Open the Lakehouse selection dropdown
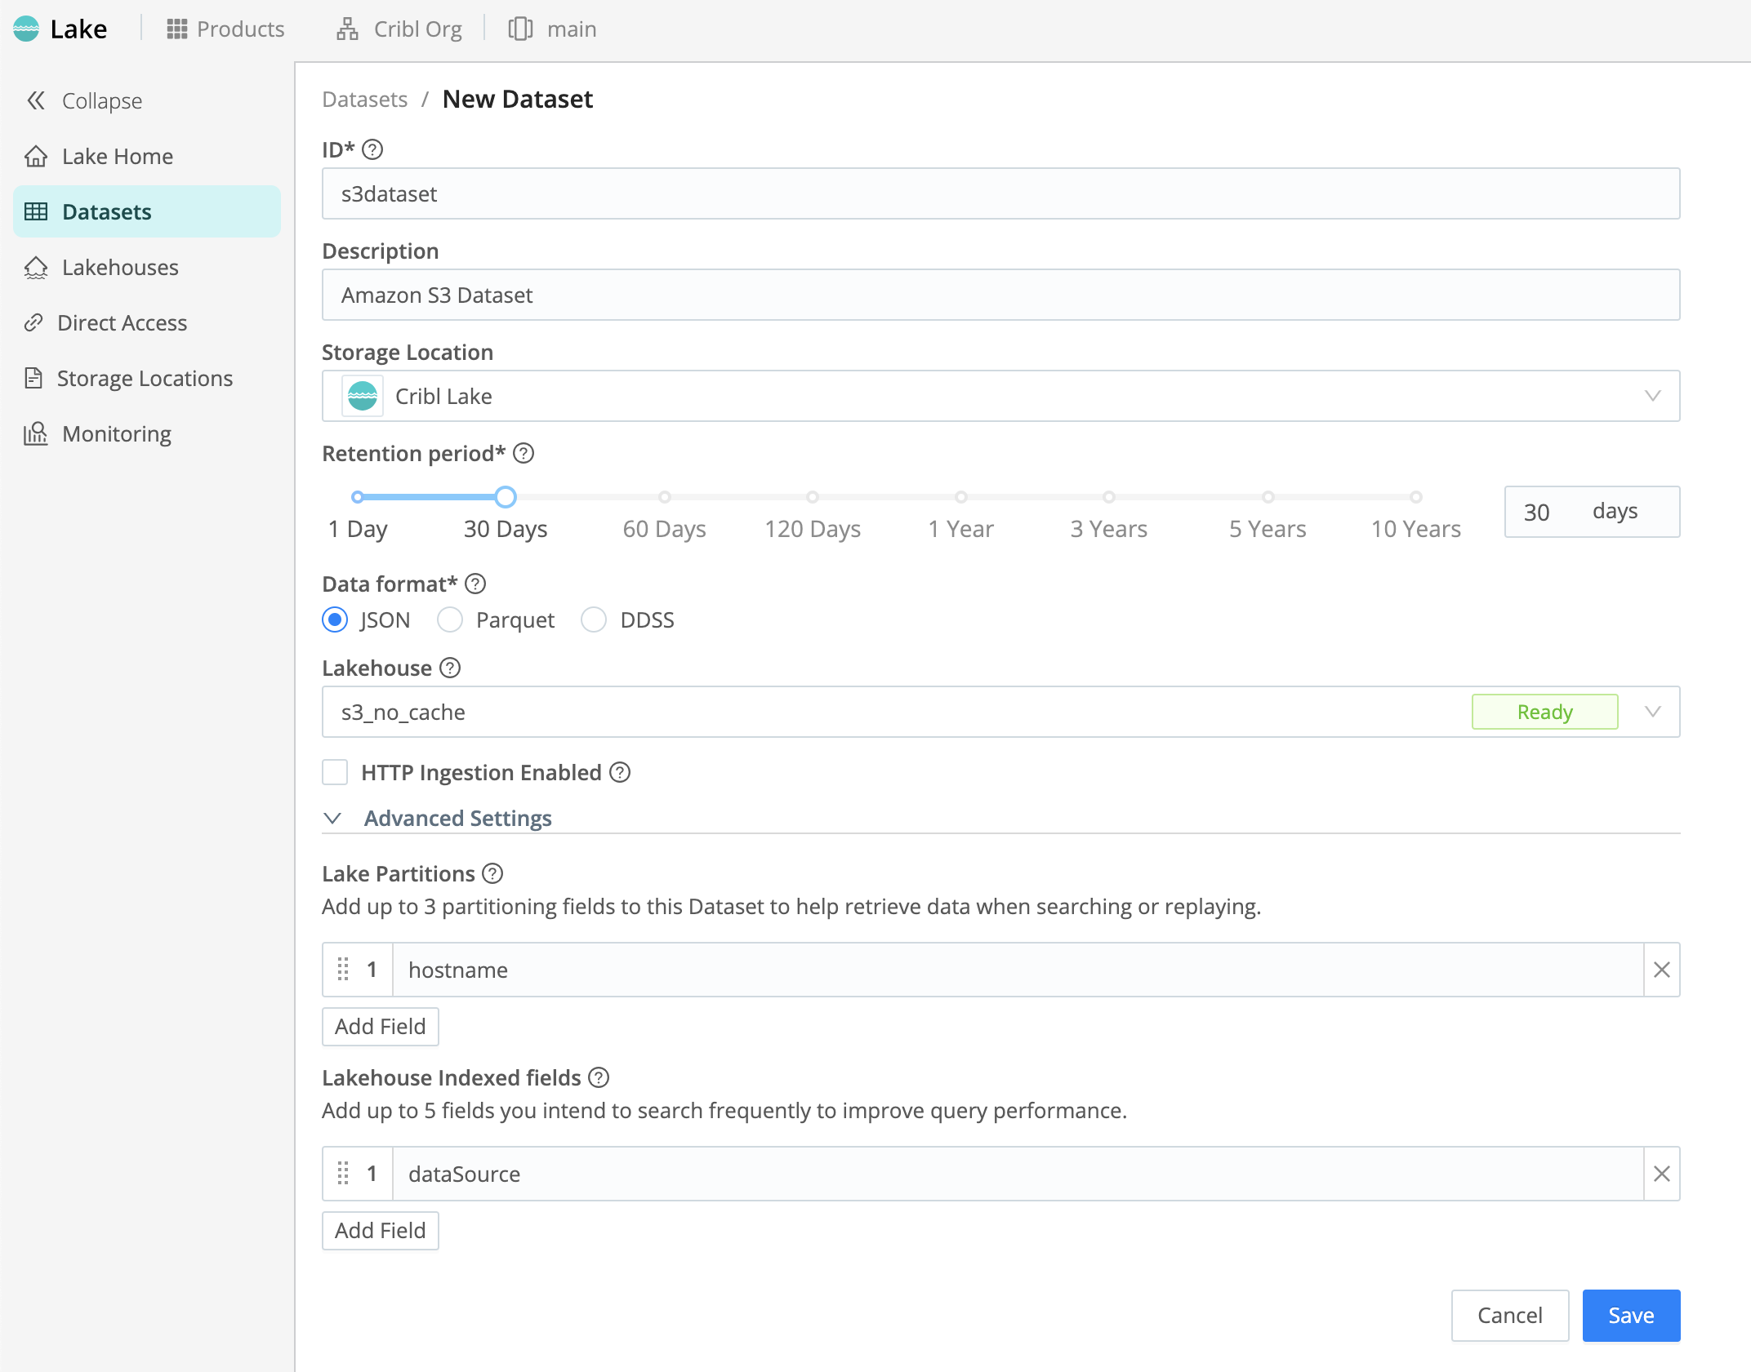Image resolution: width=1751 pixels, height=1372 pixels. [1653, 711]
